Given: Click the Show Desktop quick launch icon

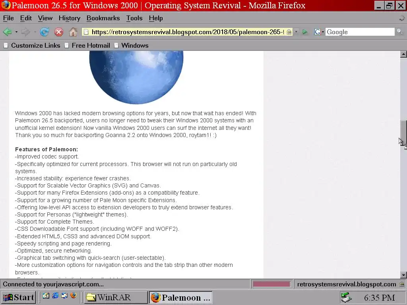Looking at the screenshot, I should click(46, 295).
